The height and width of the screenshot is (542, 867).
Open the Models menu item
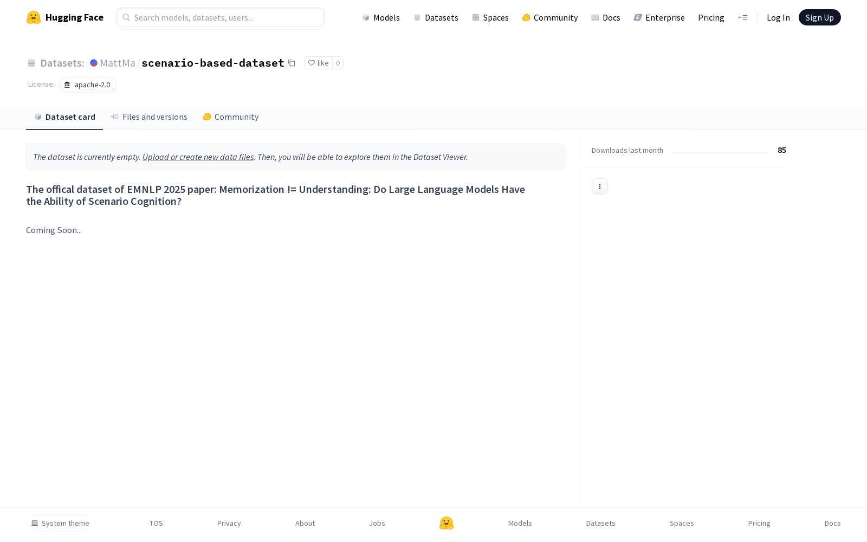point(381,17)
